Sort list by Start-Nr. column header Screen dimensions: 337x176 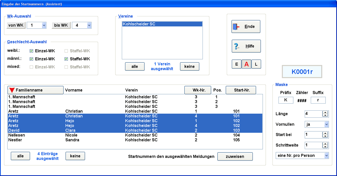[x=240, y=90]
